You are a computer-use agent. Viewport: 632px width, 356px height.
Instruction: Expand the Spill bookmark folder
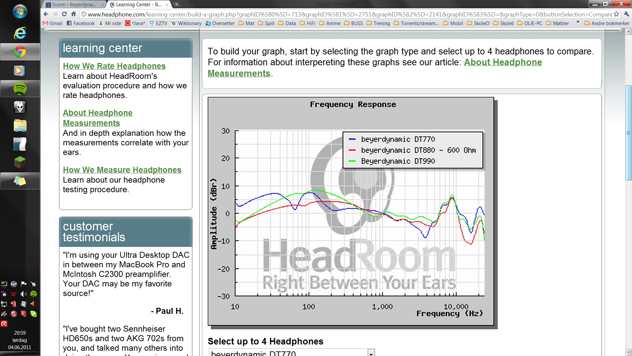click(266, 23)
